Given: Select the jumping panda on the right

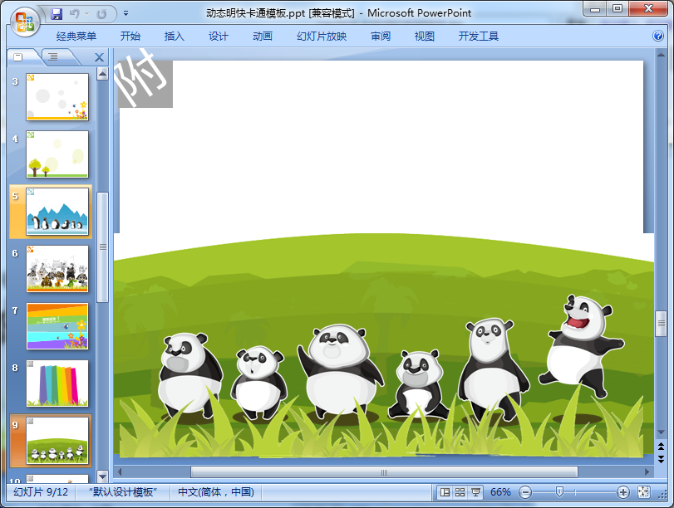Looking at the screenshot, I should [581, 346].
